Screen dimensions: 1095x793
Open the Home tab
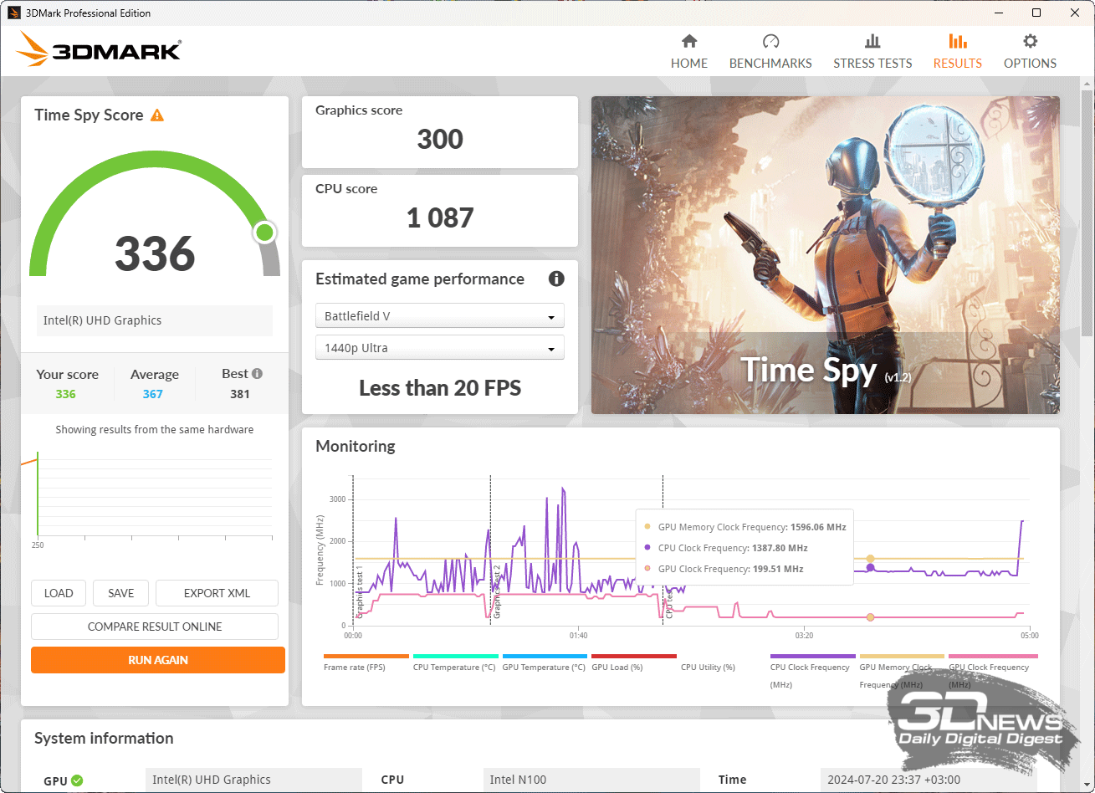coord(689,52)
